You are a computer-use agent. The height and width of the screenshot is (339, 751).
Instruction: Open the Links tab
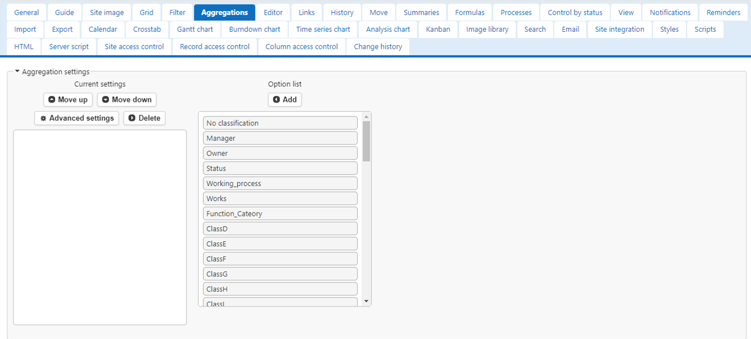tap(307, 12)
